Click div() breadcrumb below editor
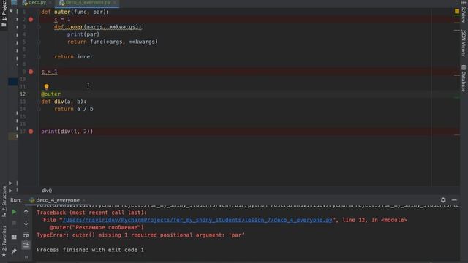 pos(47,191)
